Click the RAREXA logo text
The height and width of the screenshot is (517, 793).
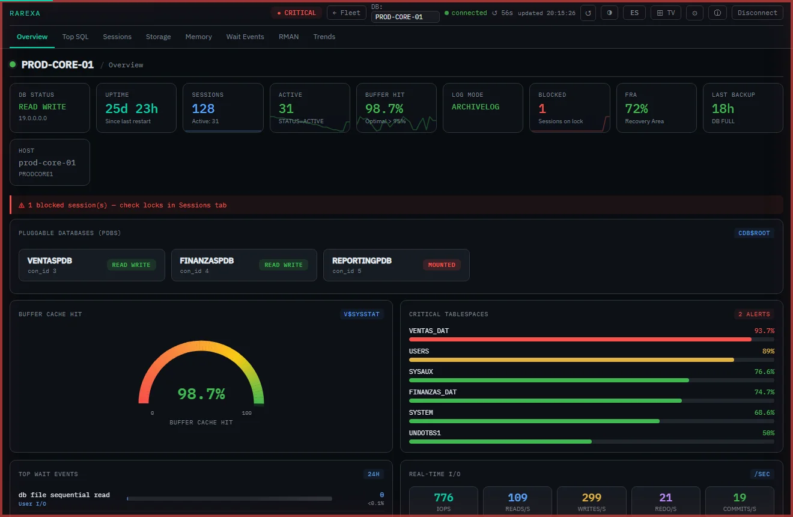[25, 13]
